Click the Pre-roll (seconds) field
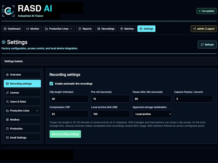 coord(111,99)
